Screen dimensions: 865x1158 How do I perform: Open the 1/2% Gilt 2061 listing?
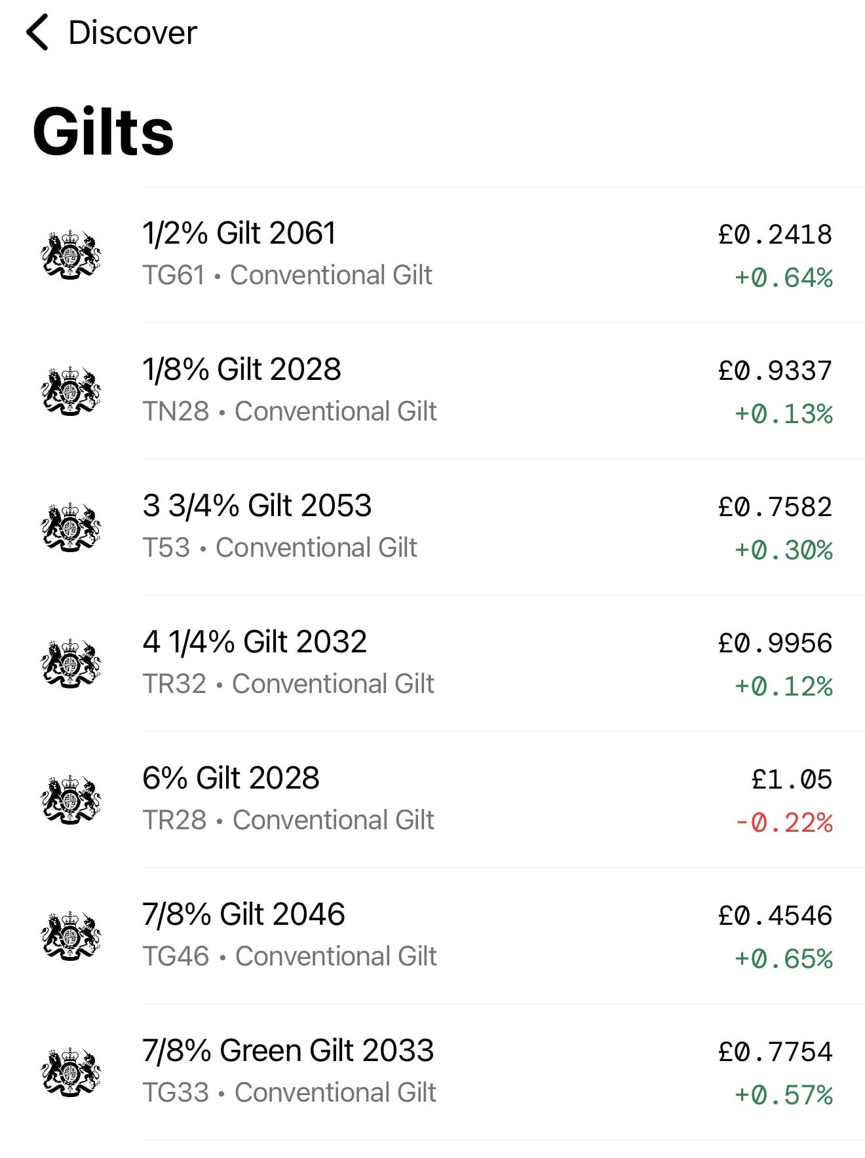(239, 233)
